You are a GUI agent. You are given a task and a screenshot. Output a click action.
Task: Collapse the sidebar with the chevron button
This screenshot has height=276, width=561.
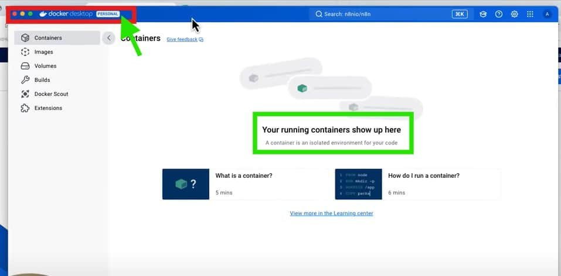click(109, 38)
